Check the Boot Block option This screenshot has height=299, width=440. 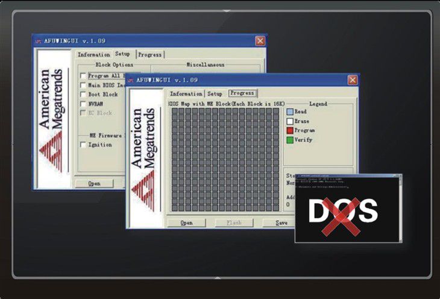tap(83, 94)
